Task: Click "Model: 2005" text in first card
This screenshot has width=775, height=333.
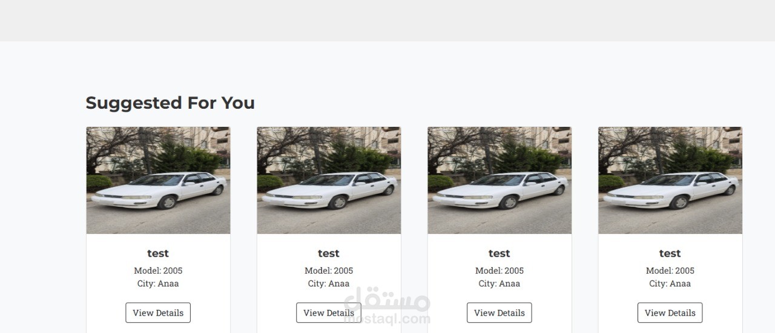Action: coord(158,271)
